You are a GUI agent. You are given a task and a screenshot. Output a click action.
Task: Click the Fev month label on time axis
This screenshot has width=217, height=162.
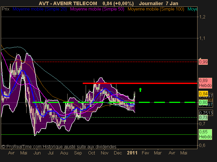click(x=145, y=153)
